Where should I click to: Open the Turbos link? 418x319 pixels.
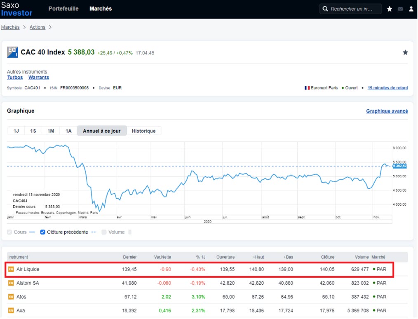15,77
